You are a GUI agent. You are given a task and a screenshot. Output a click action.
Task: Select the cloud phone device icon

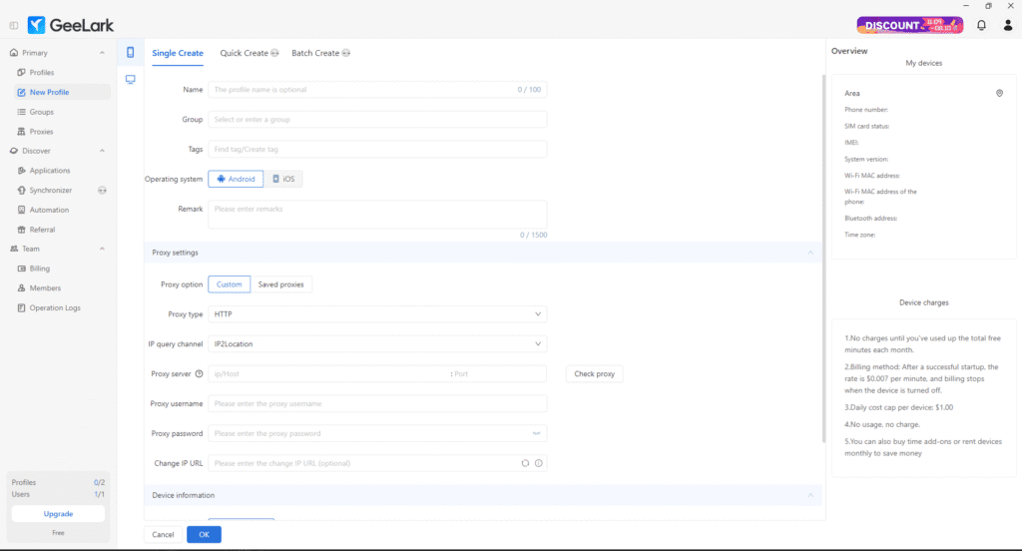130,53
